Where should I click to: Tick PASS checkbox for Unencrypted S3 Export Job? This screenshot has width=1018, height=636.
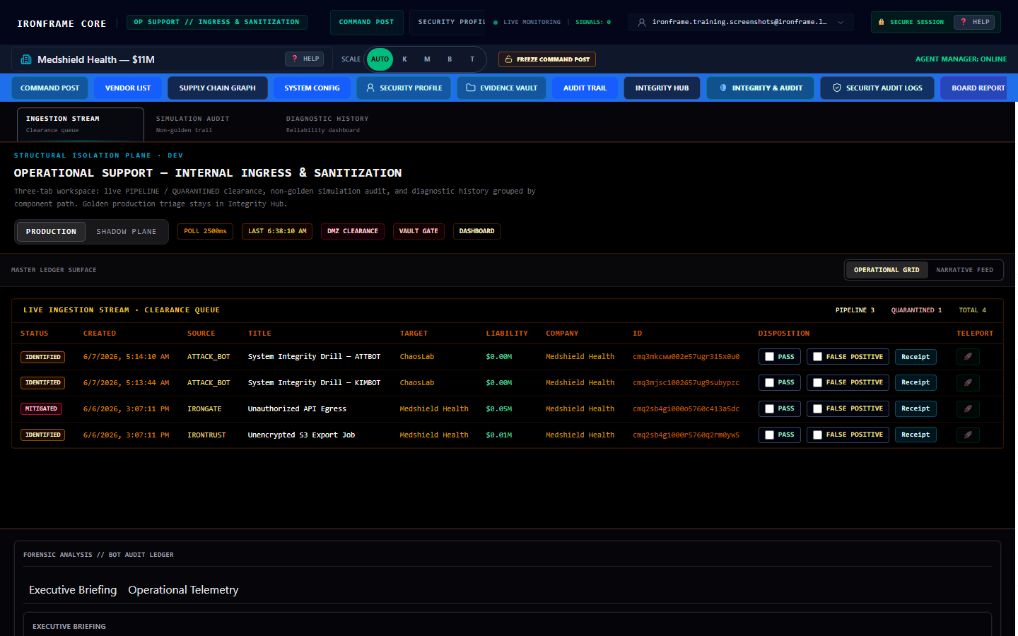pyautogui.click(x=769, y=435)
